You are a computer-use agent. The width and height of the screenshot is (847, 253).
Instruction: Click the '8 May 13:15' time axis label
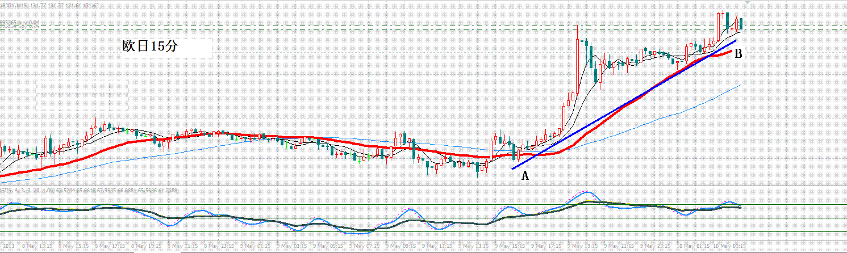[x=37, y=246]
